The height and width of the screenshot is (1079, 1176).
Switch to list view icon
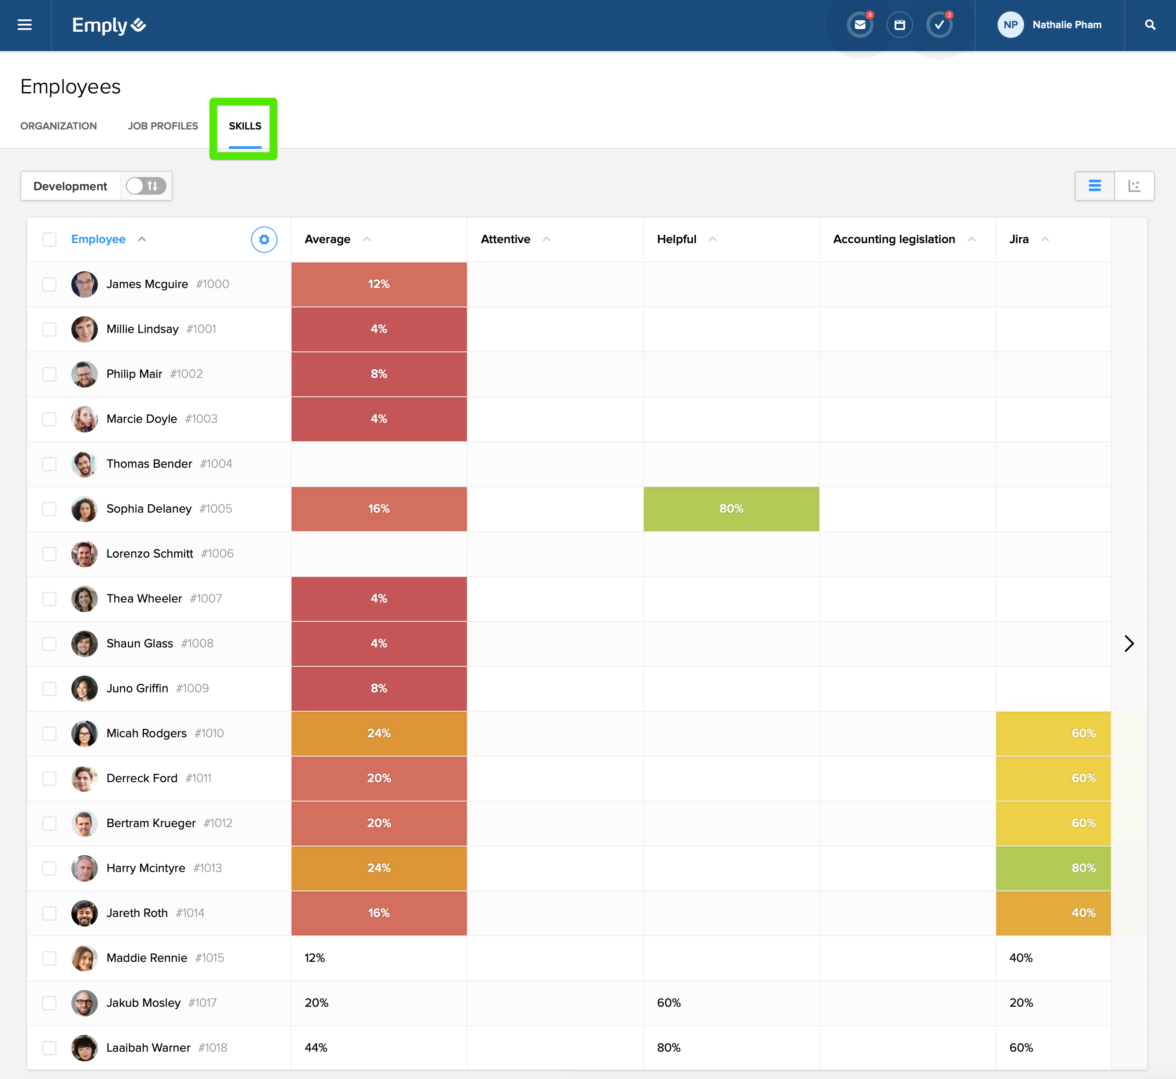1094,186
